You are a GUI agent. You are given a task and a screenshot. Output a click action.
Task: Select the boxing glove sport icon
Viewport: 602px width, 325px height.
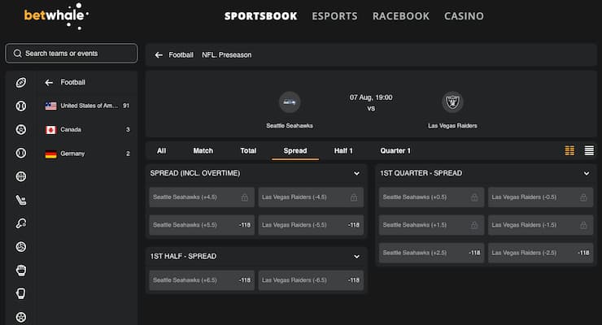click(20, 293)
